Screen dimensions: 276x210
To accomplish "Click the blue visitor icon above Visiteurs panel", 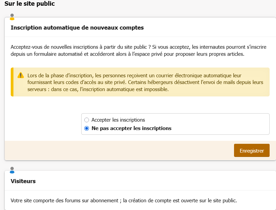I will [x=12, y=170].
